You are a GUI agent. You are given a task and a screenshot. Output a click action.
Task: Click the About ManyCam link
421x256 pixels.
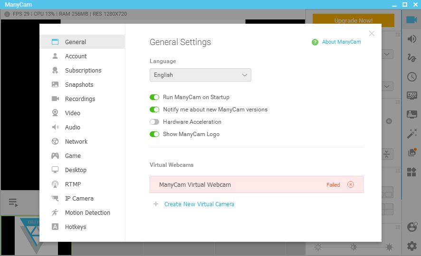coord(341,42)
